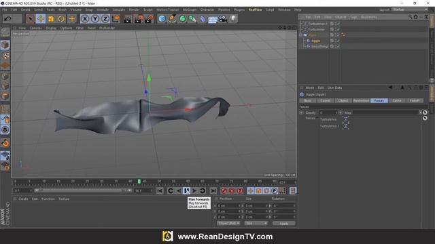The image size is (435, 244).
Task: Open the RealFlow menu
Action: coord(255,9)
